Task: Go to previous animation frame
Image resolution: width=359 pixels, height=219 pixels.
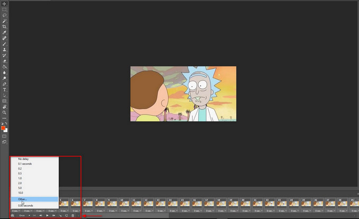Action: point(41,215)
